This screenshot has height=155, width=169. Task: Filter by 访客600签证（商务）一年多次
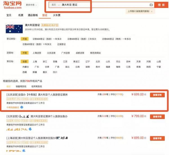tap(116, 39)
